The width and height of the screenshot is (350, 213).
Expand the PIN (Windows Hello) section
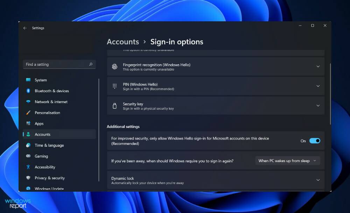(x=318, y=86)
